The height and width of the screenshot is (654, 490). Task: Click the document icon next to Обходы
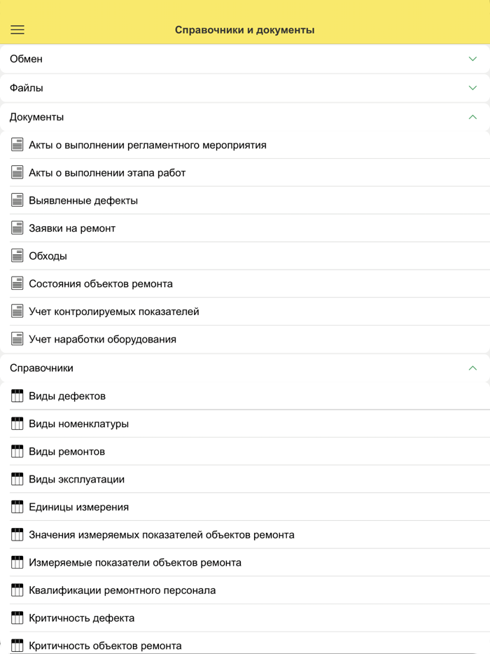click(17, 256)
